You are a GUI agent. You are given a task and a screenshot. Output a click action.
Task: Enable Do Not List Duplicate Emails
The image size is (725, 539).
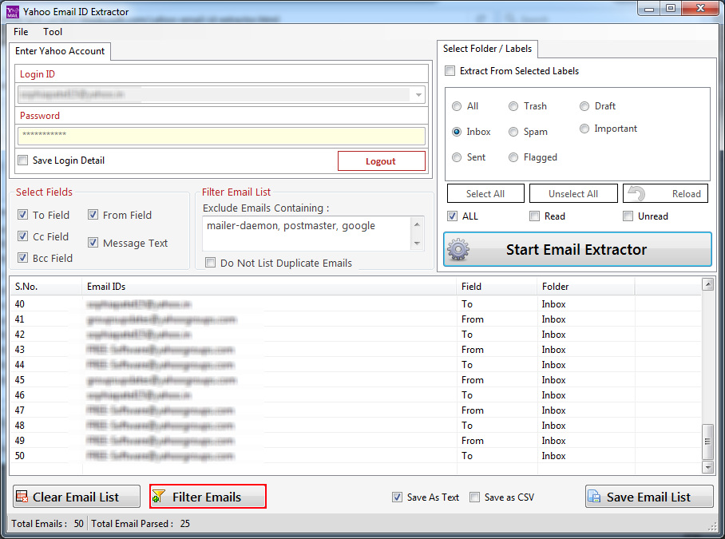210,263
